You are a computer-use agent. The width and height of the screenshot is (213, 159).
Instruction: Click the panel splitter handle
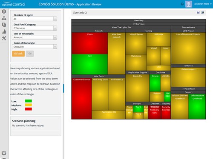tap(63, 88)
